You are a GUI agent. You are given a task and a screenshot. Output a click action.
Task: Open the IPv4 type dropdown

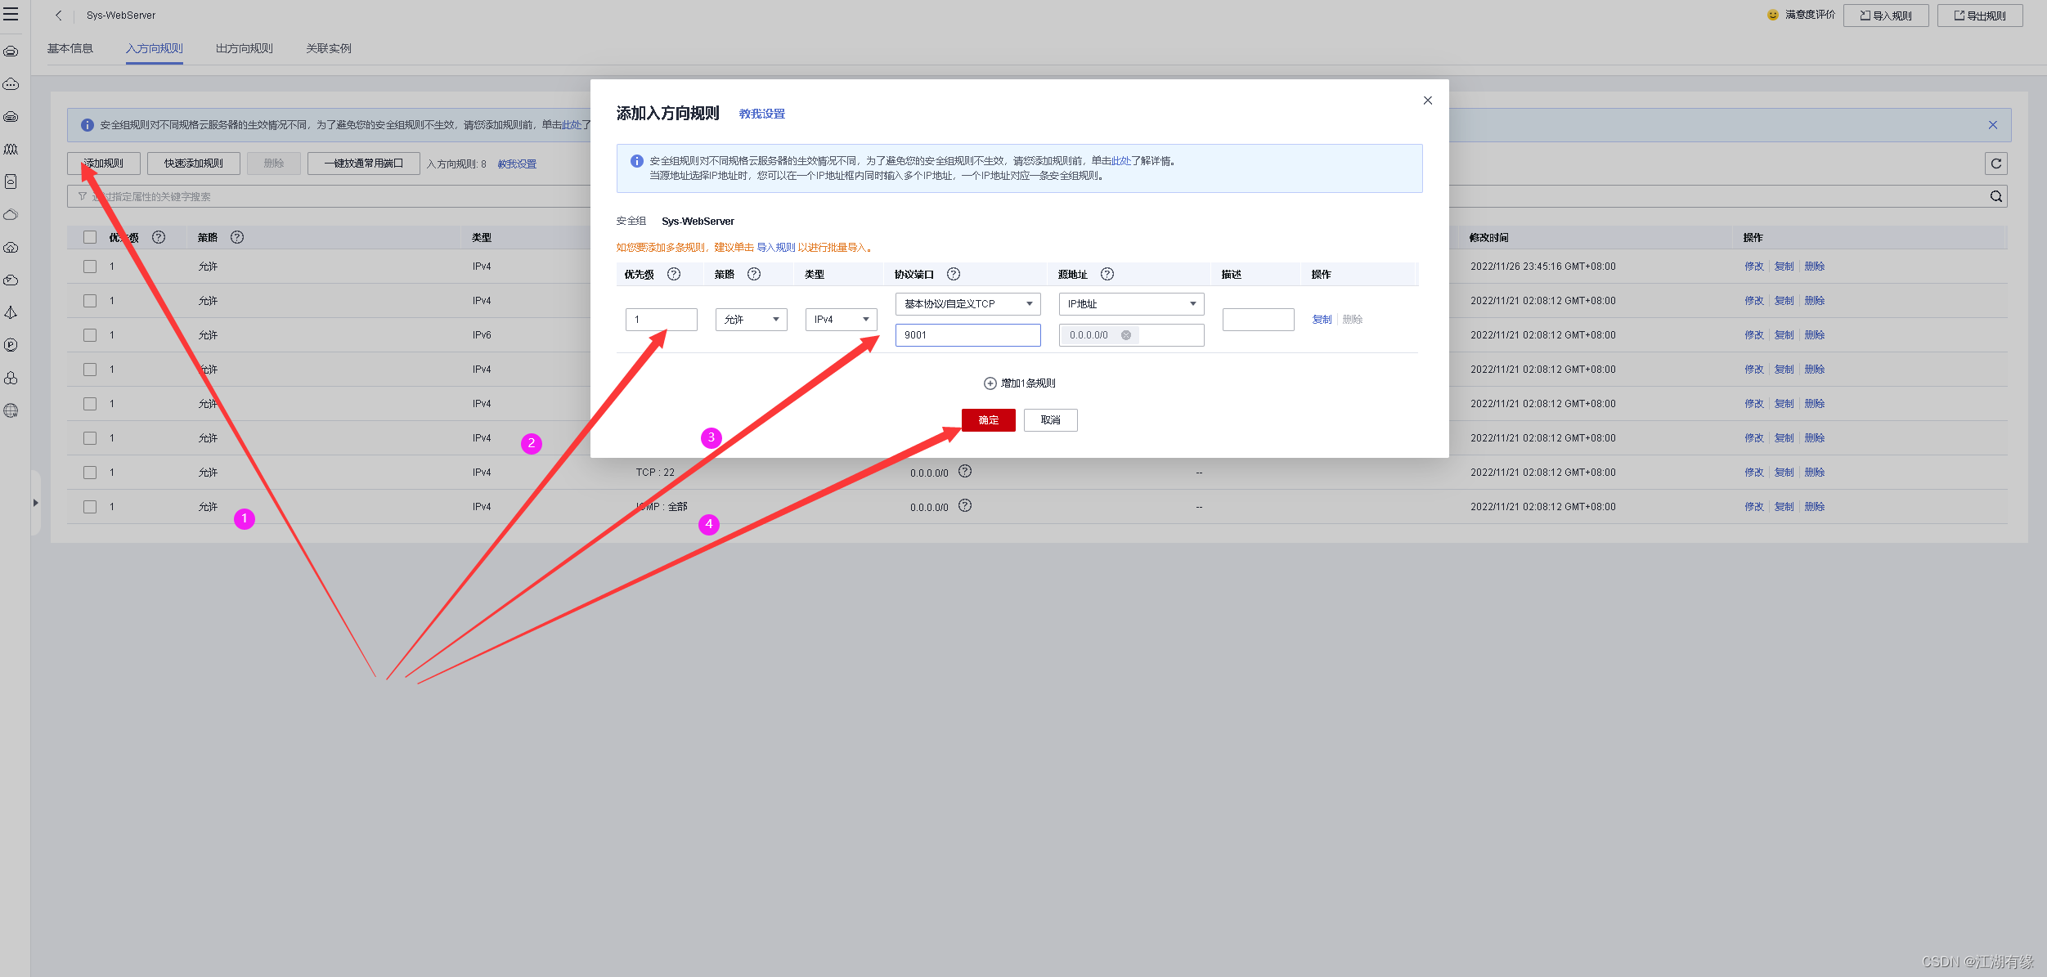841,320
